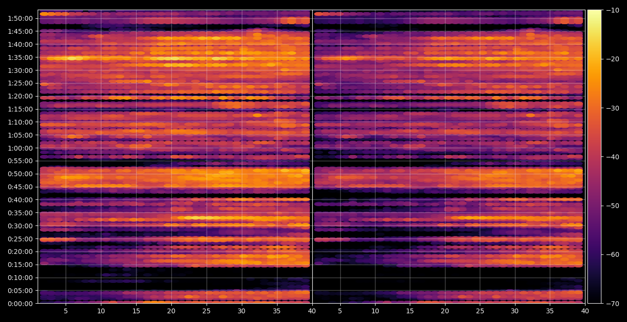Click the −40 colorbar tick label

tap(613, 157)
